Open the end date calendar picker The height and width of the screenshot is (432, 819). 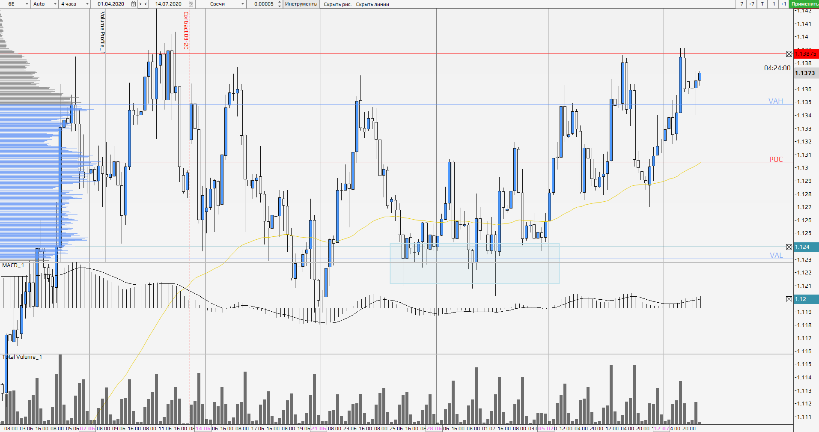coord(191,4)
